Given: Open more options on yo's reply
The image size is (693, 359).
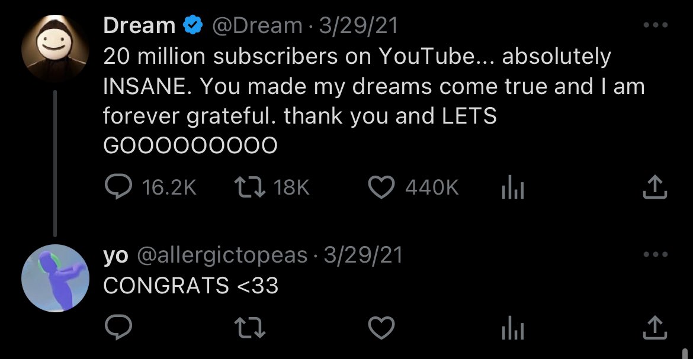Looking at the screenshot, I should [656, 254].
